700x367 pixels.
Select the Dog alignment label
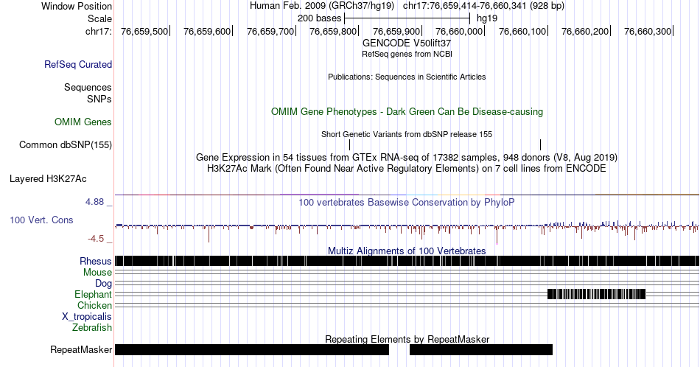(103, 284)
